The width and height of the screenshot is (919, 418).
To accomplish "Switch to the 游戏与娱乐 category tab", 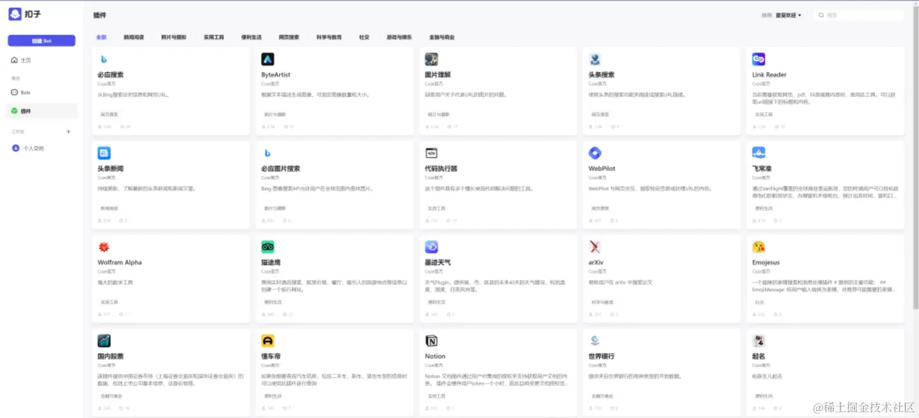I will [x=399, y=38].
